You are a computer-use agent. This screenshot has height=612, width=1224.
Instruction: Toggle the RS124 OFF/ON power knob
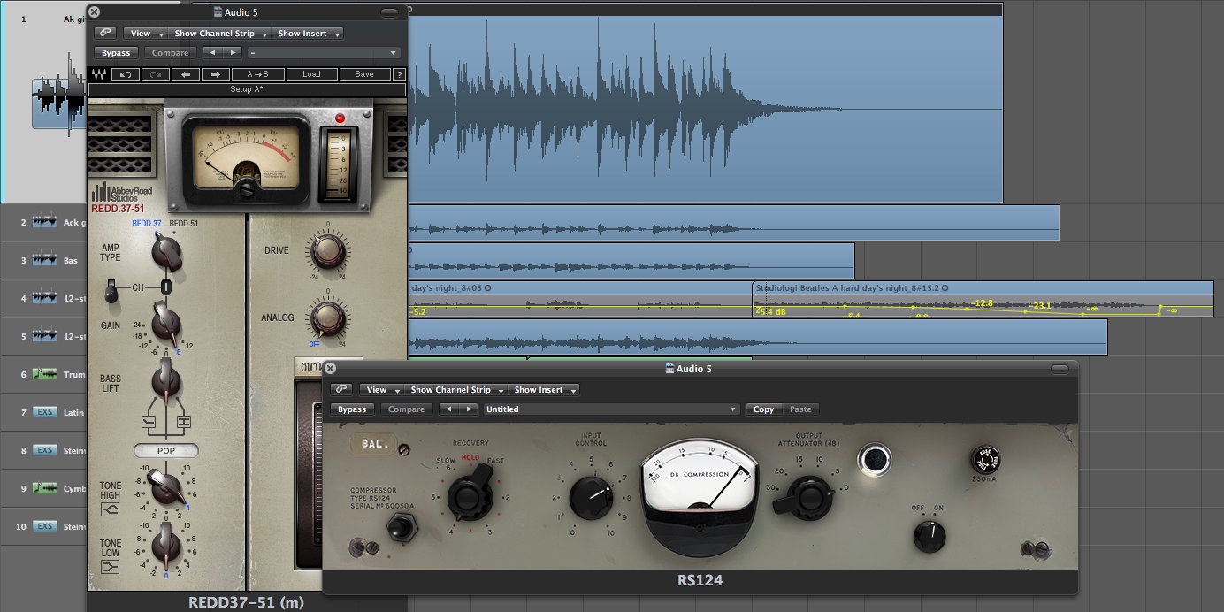(927, 532)
